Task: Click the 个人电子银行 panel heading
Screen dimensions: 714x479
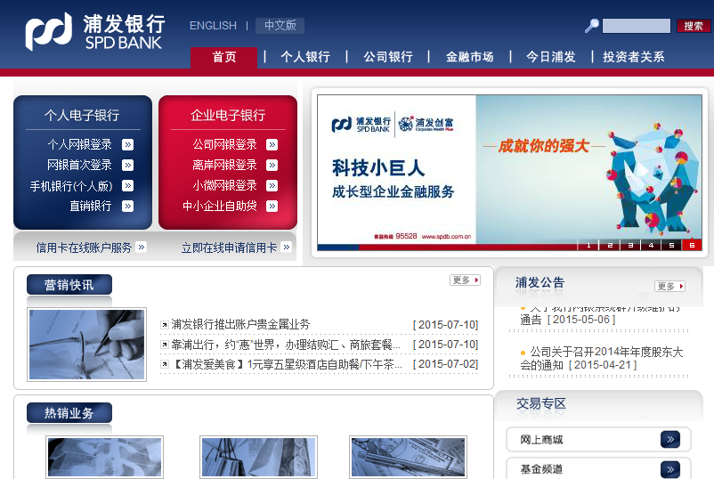Action: tap(82, 115)
